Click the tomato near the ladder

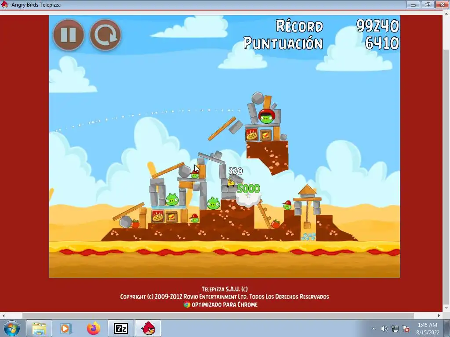(x=275, y=223)
